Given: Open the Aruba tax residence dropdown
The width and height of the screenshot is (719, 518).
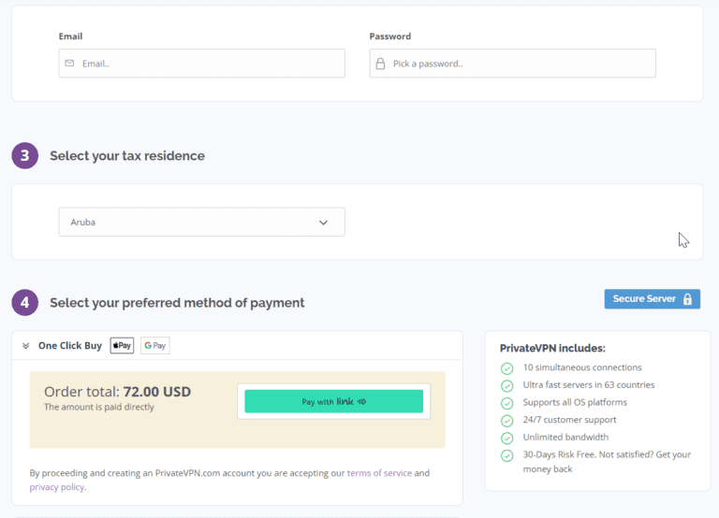Looking at the screenshot, I should point(202,223).
